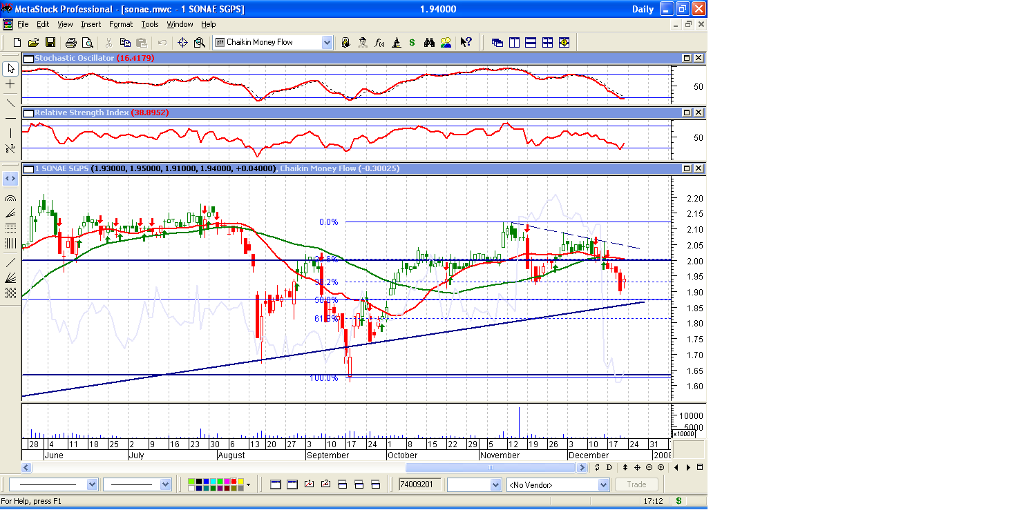Select the Gann grid tool
This screenshot has height=530, width=1035.
coord(10,293)
